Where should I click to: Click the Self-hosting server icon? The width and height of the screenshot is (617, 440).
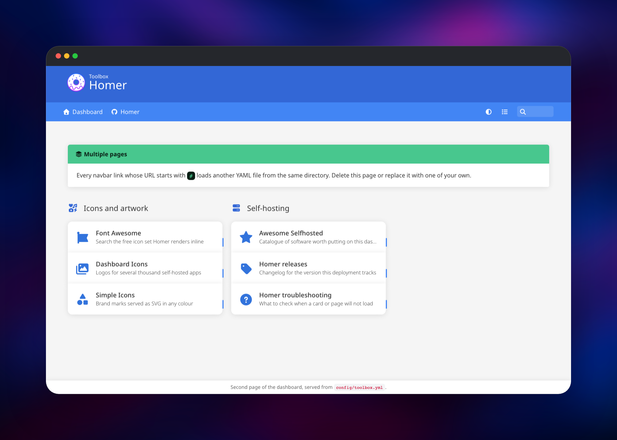[x=236, y=208]
